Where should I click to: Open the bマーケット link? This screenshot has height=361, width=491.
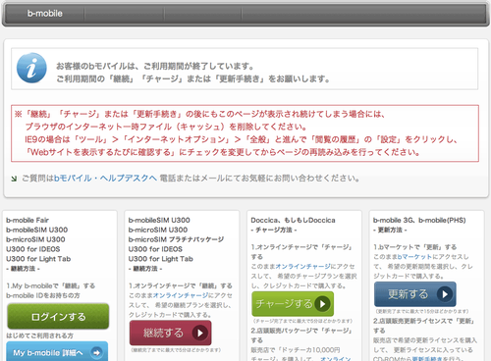[414, 257]
